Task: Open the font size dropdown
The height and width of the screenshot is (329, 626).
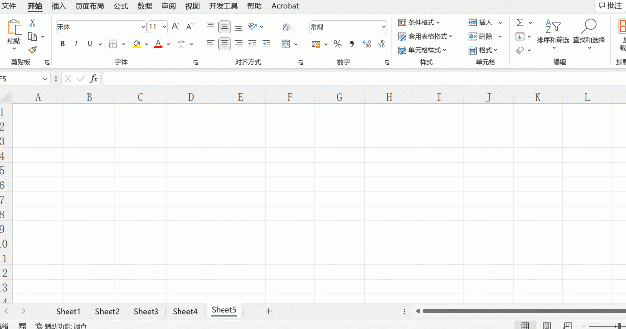Action: [165, 27]
